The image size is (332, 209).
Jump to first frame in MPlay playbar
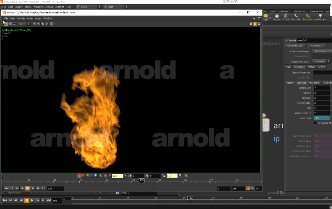(x=6, y=189)
